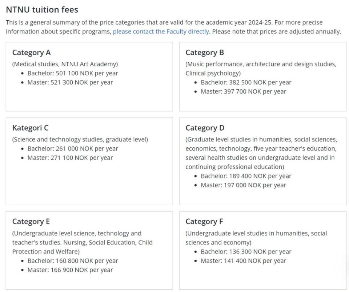349x292 pixels.
Task: Select the Category B heading
Action: click(205, 53)
